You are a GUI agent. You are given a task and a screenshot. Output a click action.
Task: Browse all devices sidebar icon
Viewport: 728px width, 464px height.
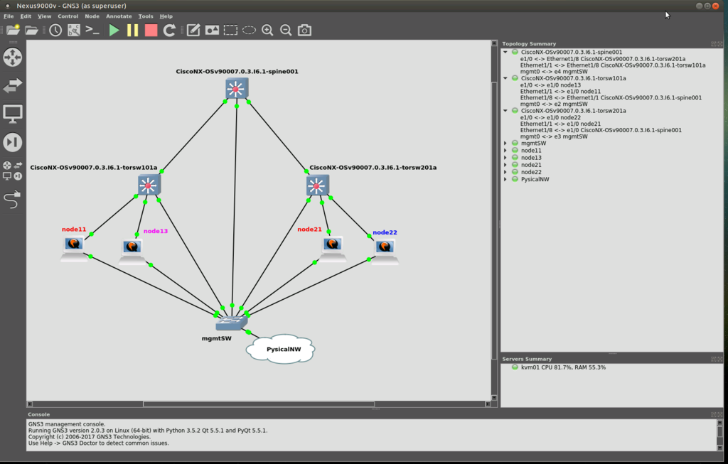(13, 171)
